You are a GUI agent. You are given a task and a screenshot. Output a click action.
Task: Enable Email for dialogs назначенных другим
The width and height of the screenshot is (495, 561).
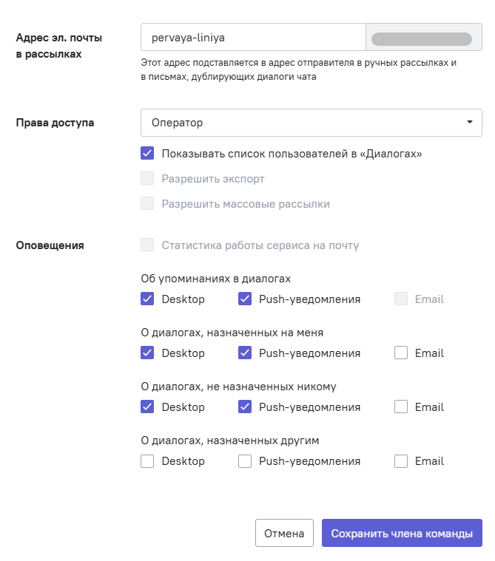[x=401, y=461]
